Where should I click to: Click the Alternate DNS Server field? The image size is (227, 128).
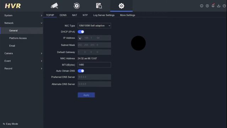94,84
